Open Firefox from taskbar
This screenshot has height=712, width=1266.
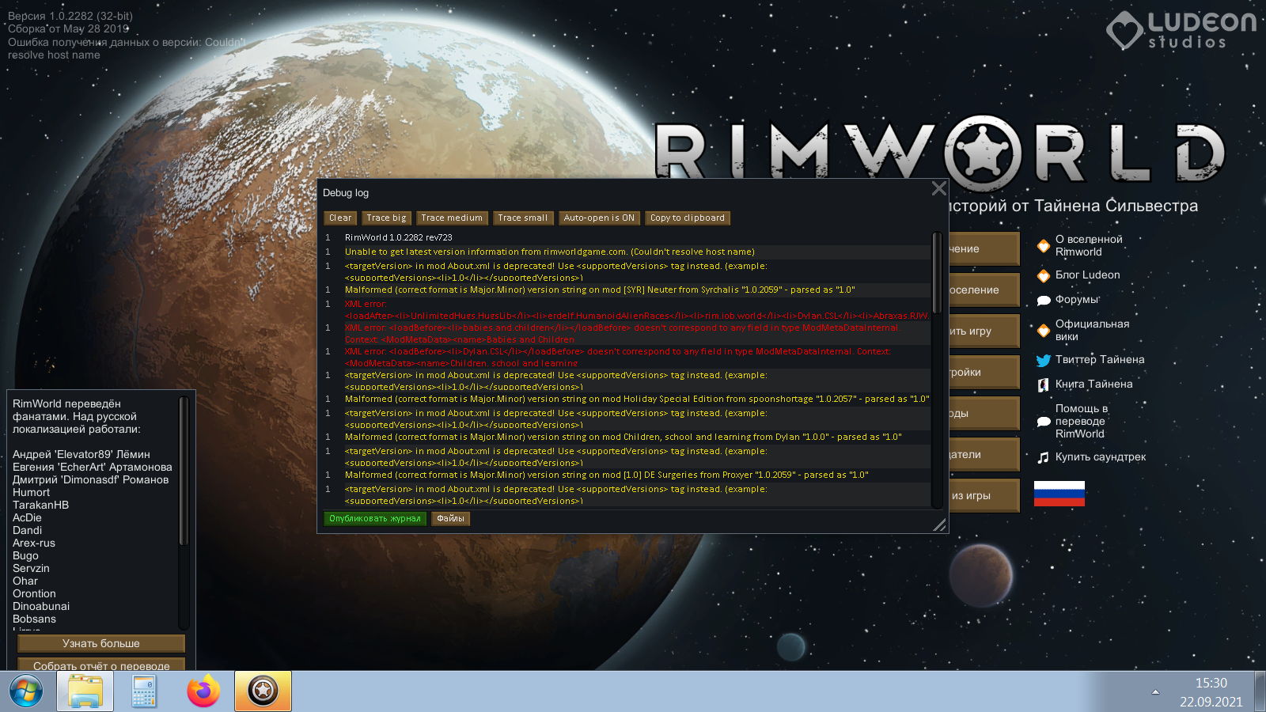pos(203,691)
